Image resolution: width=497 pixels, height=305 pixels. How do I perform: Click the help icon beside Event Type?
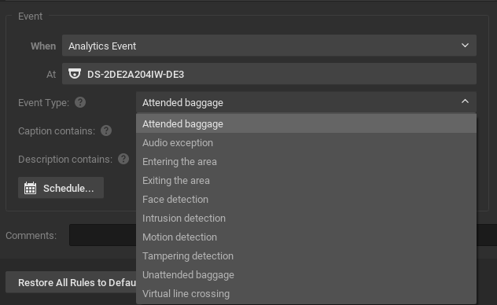pyautogui.click(x=80, y=102)
